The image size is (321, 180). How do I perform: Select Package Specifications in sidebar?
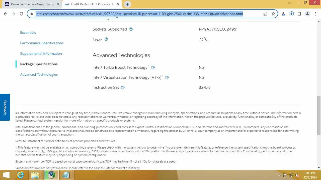click(x=39, y=64)
